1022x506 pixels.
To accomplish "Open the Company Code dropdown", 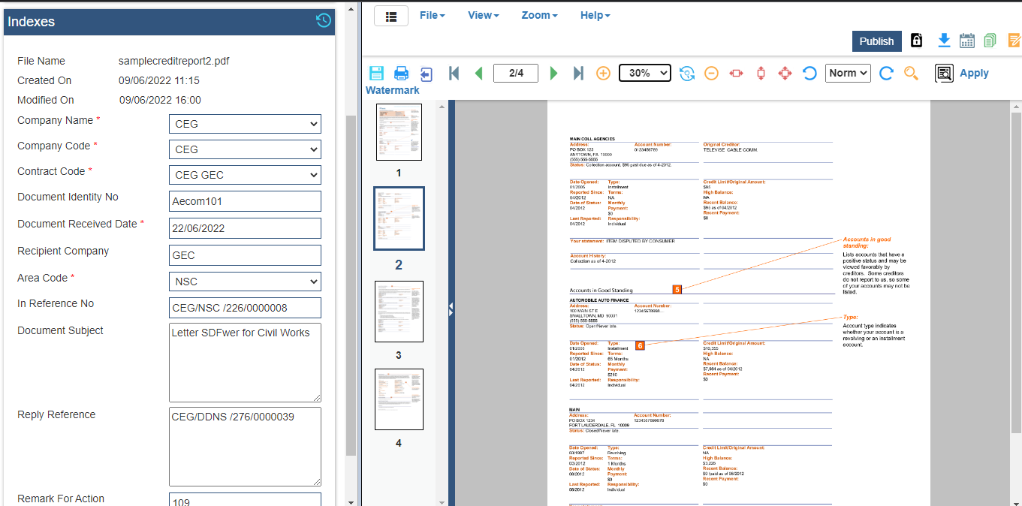I will 245,149.
